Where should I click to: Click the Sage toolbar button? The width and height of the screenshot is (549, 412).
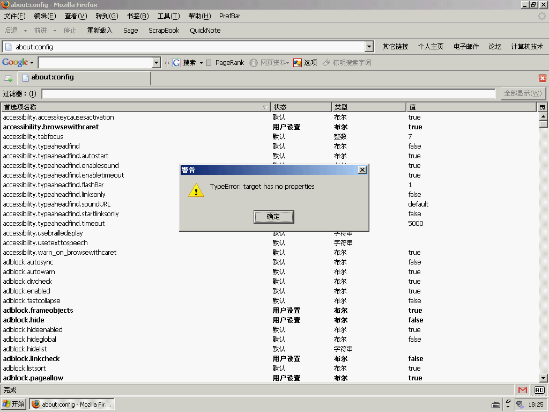tap(131, 31)
